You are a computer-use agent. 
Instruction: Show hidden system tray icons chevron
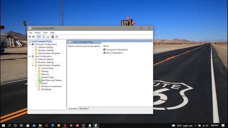196,126
